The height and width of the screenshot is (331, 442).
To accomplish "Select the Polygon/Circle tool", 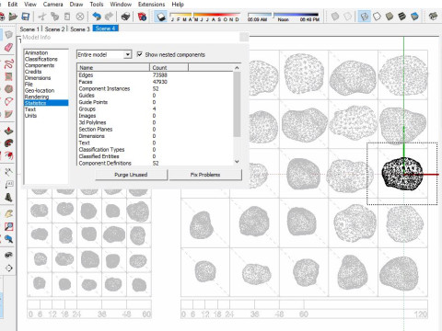I will click(8, 89).
